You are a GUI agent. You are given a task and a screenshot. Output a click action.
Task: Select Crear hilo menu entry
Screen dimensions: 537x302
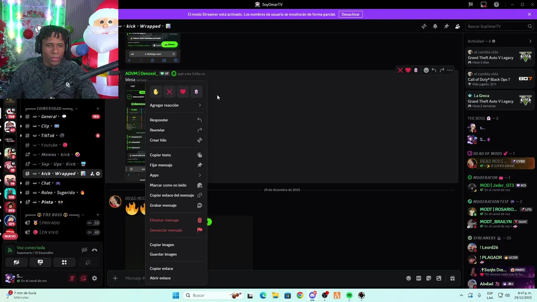coord(176,140)
